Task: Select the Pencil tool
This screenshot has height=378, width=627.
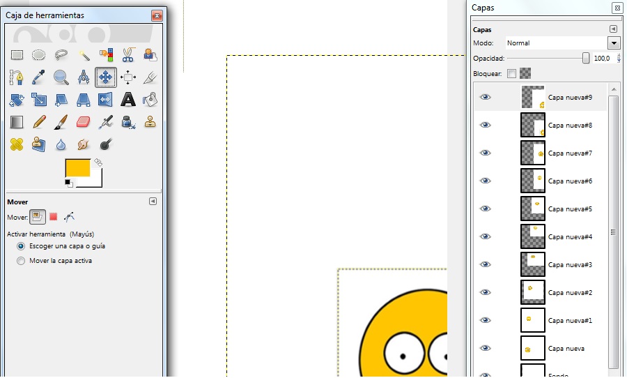Action: point(39,122)
